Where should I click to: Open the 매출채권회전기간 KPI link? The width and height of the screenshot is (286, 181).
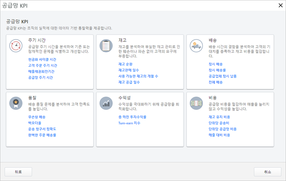[41, 71]
